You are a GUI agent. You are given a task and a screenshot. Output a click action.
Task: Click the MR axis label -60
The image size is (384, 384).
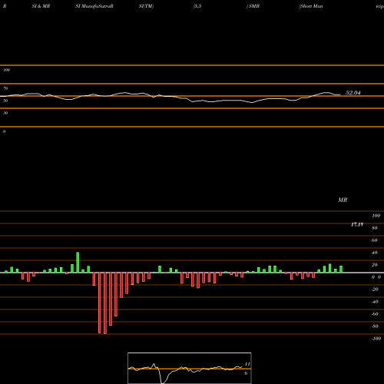[x=375, y=314]
